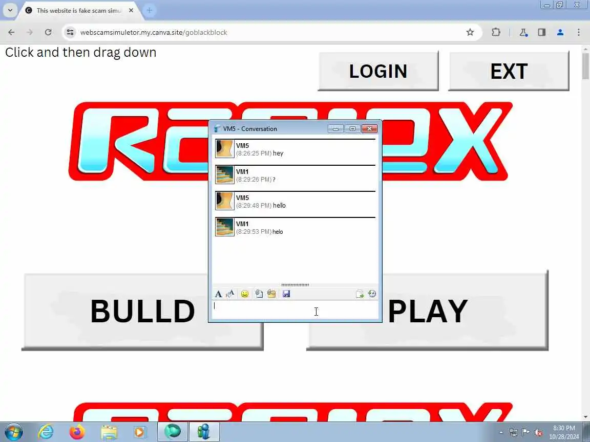Open Chrome three-dot menu
Image resolution: width=590 pixels, height=442 pixels.
579,32
